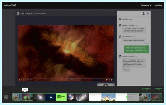This screenshot has height=105, width=166.
Task: Seek on the video player progress bar
Action: pyautogui.click(x=66, y=78)
